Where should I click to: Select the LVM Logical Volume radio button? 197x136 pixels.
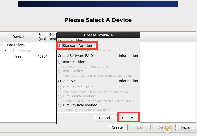[x=60, y=96]
